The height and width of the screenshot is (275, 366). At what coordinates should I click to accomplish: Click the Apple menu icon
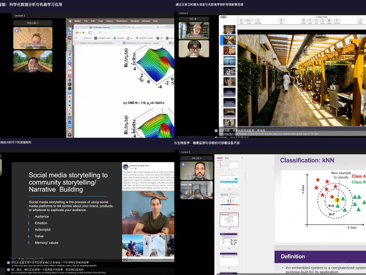(70, 21)
